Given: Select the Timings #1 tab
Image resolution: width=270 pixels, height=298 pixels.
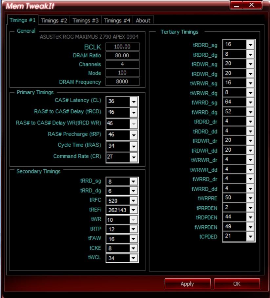Looking at the screenshot, I should 23,20.
